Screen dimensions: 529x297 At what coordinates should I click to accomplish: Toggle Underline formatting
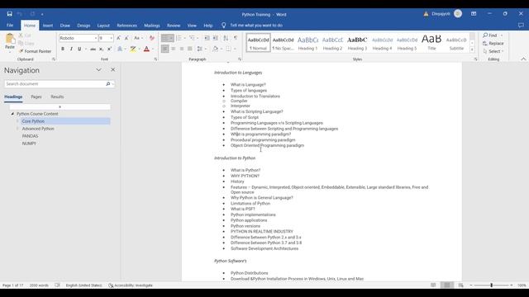click(79, 49)
